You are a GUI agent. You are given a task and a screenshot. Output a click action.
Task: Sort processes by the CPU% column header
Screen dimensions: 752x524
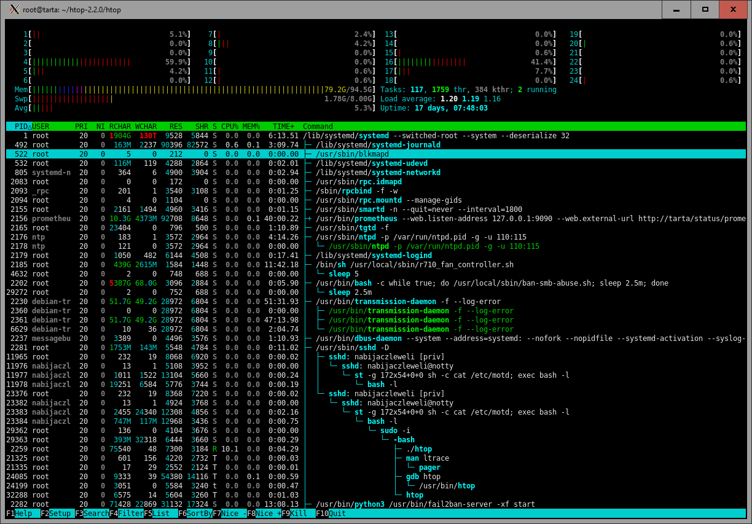230,127
